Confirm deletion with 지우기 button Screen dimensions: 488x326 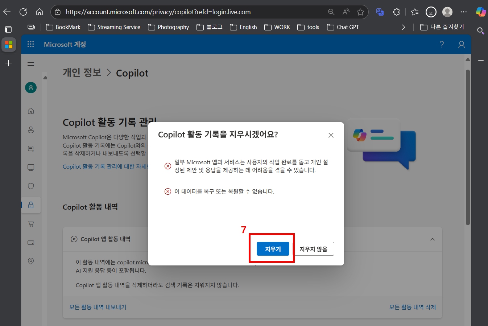pyautogui.click(x=273, y=249)
